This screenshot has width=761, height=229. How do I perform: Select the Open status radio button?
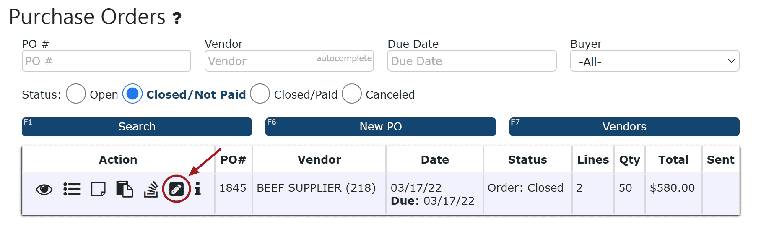point(76,94)
